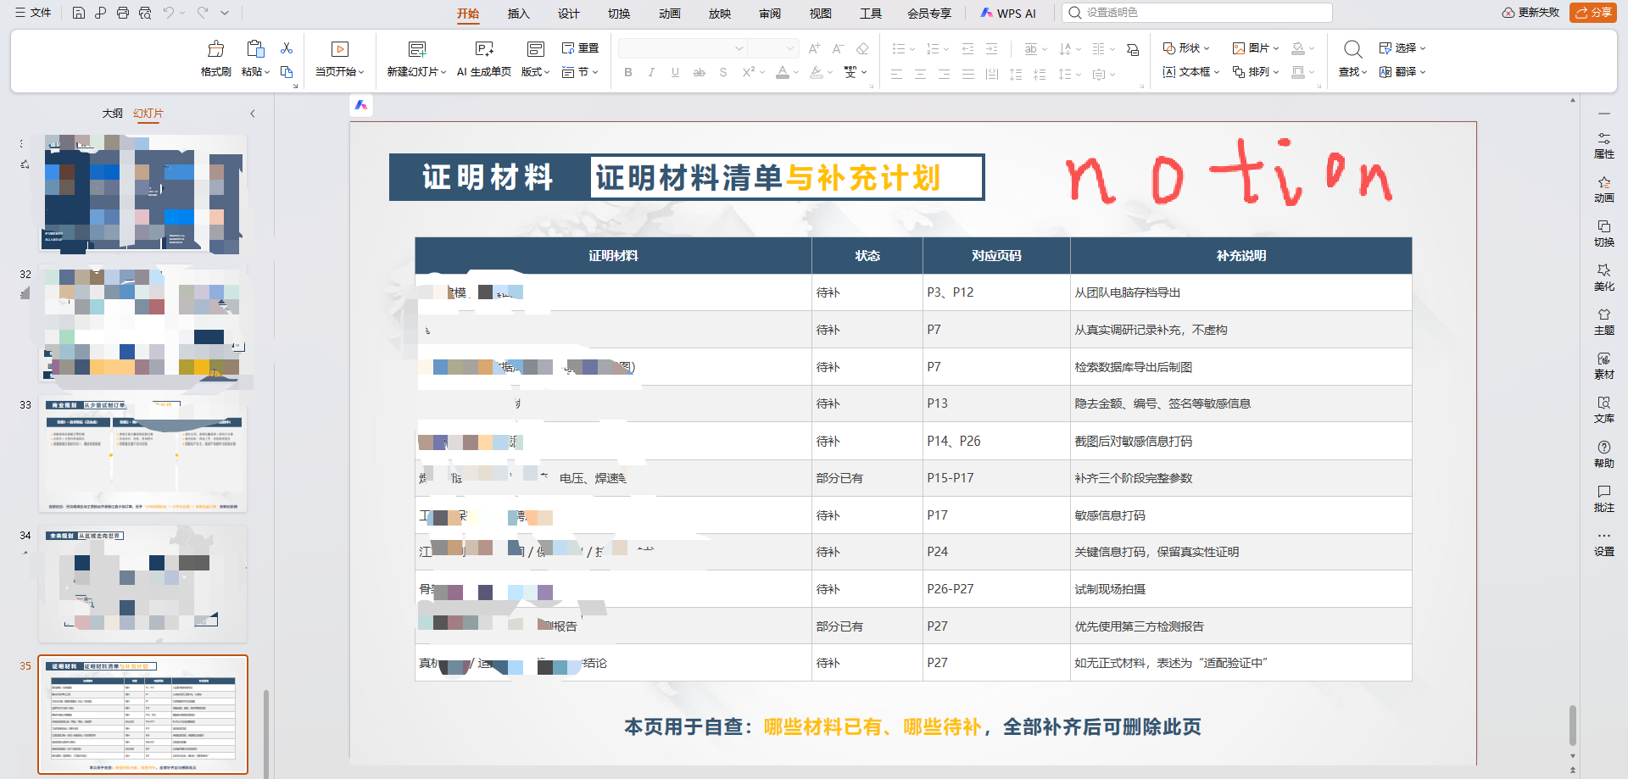Screen dimensions: 1628x779
Task: Select the 格式刷 format painter tool
Action: (x=216, y=58)
